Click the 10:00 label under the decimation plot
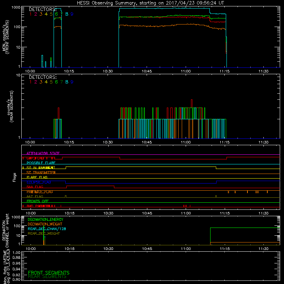 [x=31, y=249]
